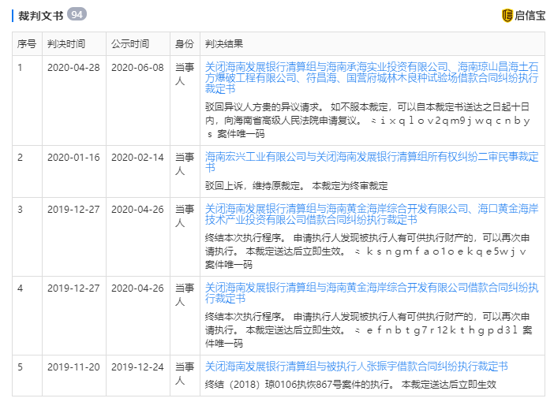Viewport: 554px width, 402px height.
Task: Select the 判决时间 column header
Action: click(66, 43)
